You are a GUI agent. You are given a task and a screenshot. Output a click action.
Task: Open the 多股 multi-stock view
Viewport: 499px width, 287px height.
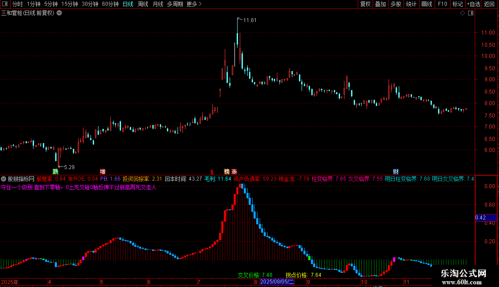coord(396,4)
